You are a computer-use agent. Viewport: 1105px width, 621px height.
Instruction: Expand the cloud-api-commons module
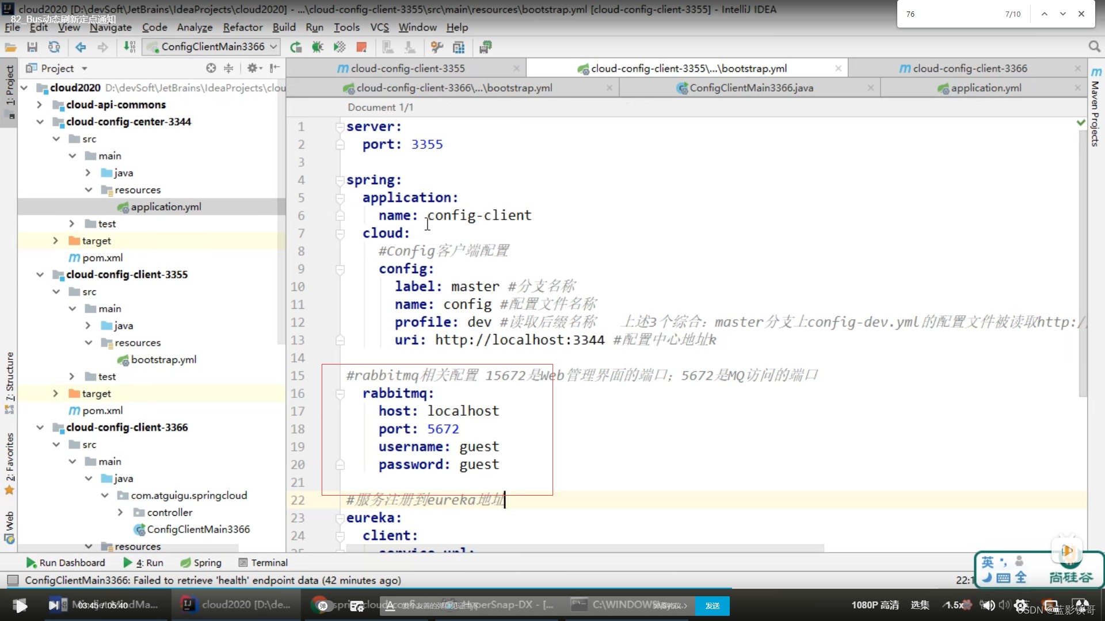(x=40, y=105)
